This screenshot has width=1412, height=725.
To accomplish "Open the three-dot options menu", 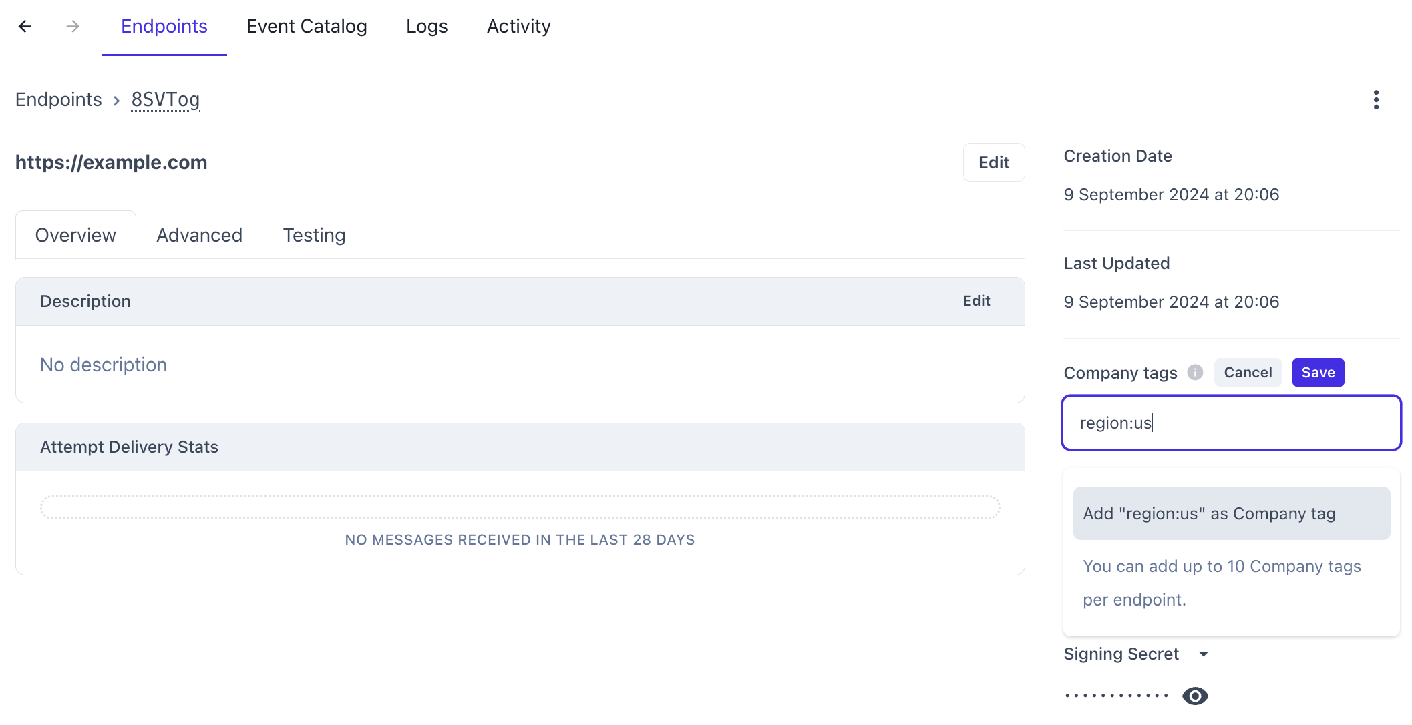I will (x=1376, y=99).
